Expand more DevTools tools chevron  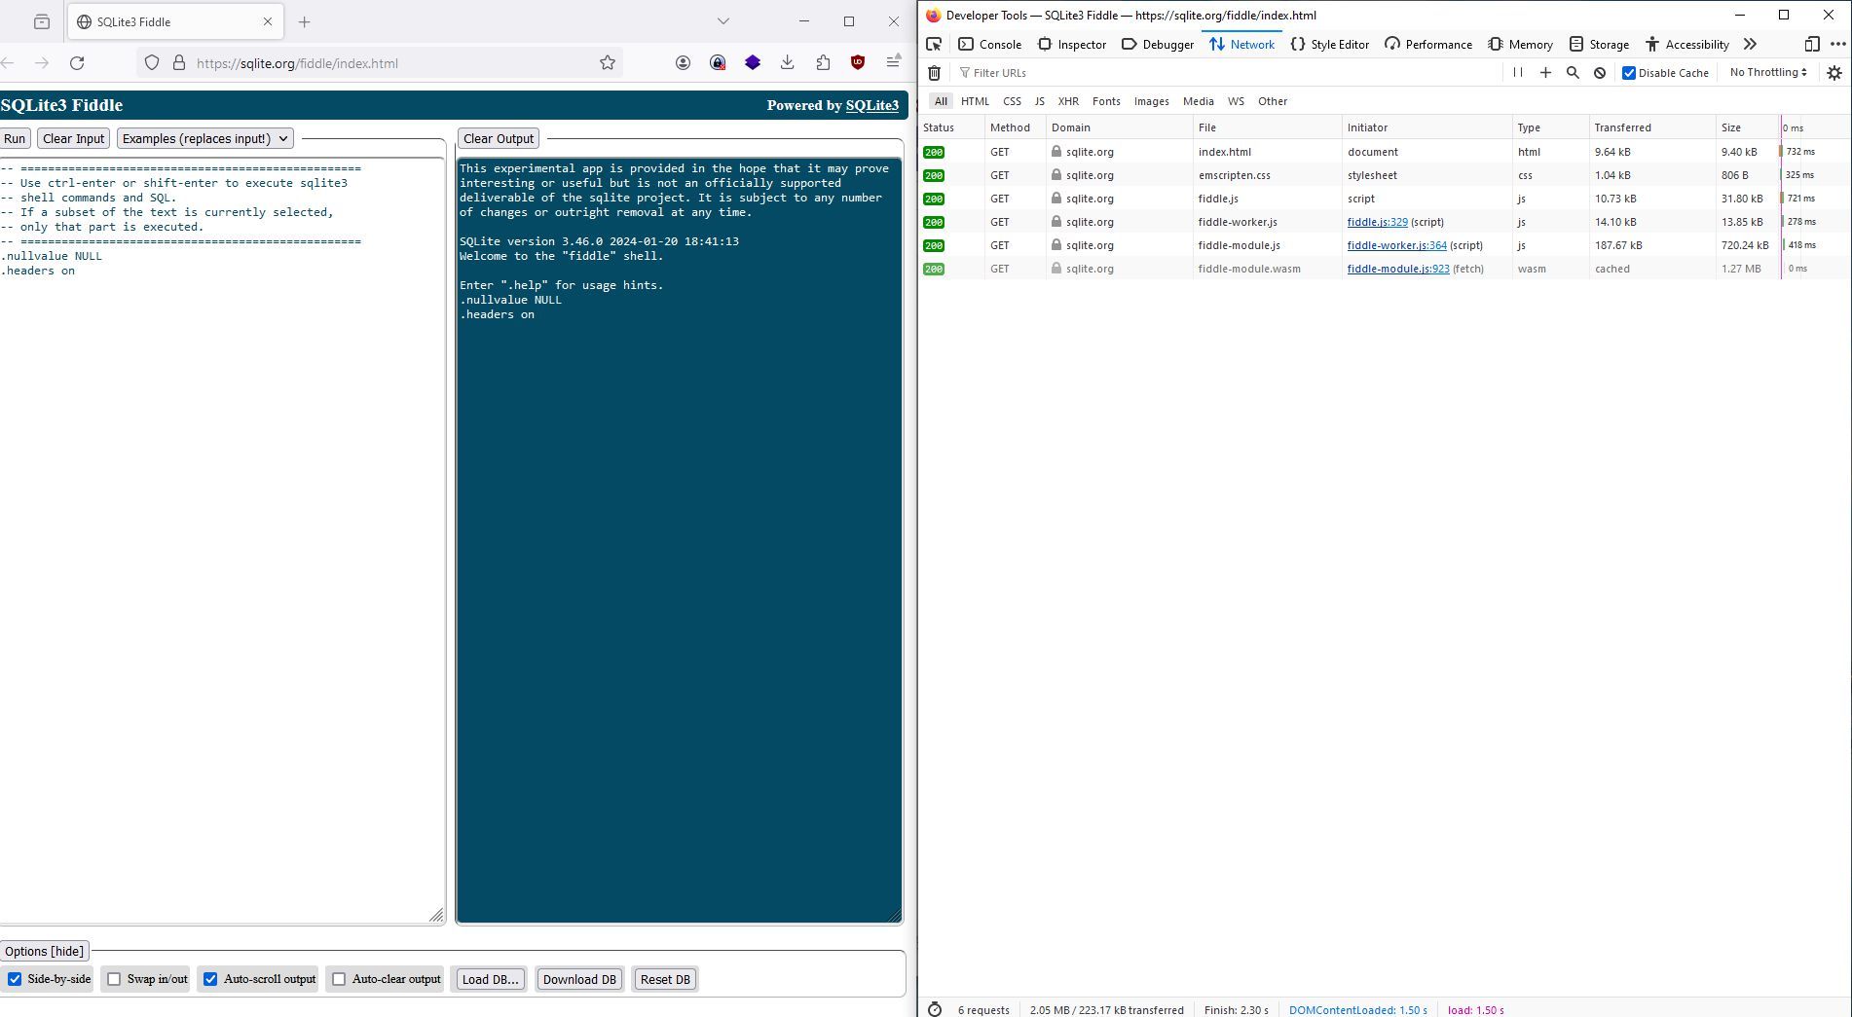pyautogui.click(x=1750, y=44)
